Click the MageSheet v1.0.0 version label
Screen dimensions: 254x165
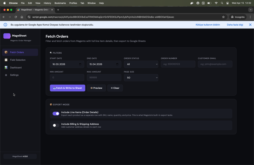(x=20, y=156)
